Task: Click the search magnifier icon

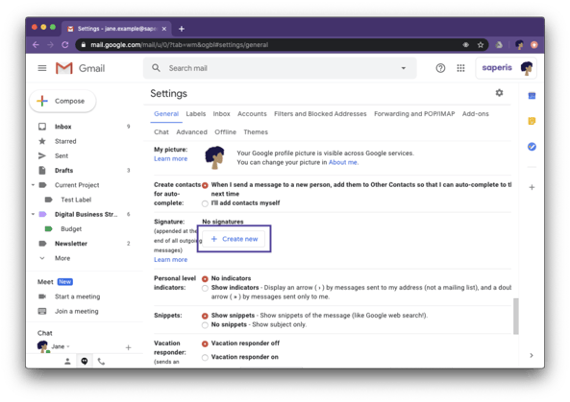Action: [x=156, y=68]
